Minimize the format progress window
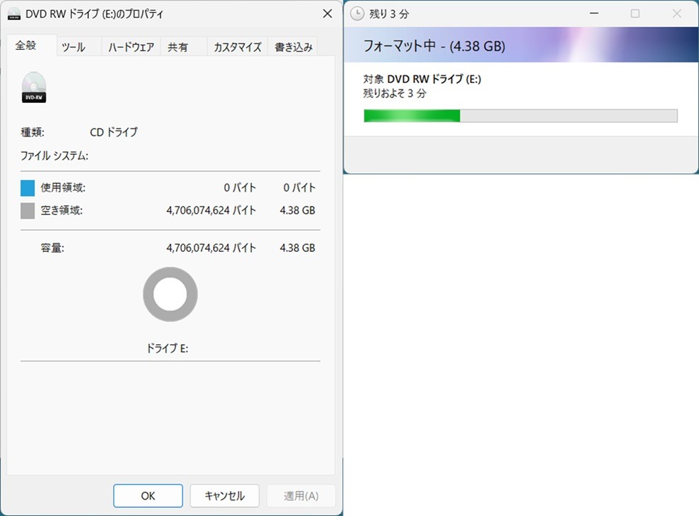Viewport: 699px width, 516px height. tap(594, 13)
